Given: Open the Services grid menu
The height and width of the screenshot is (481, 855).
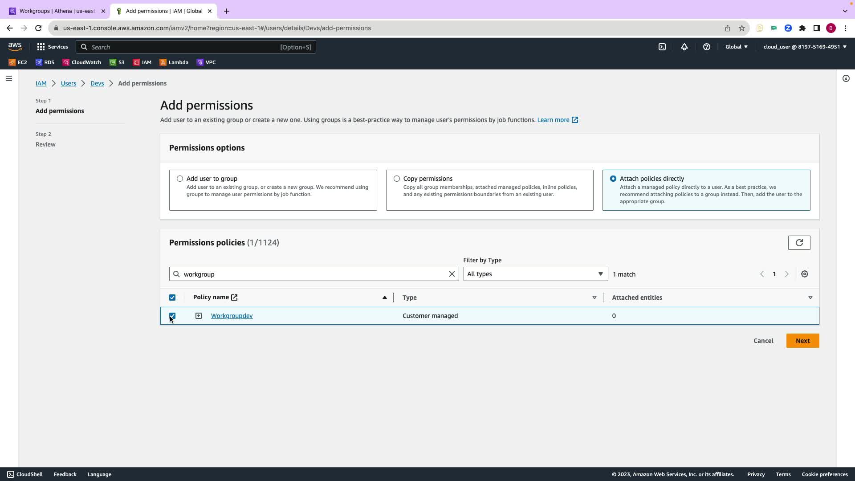Looking at the screenshot, I should tap(53, 47).
